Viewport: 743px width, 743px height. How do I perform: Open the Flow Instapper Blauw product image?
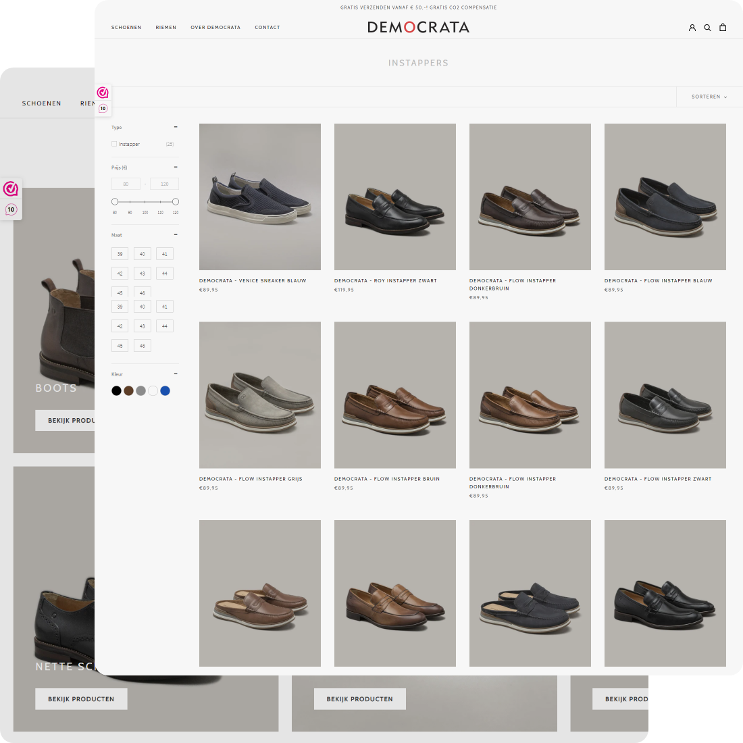click(x=665, y=197)
